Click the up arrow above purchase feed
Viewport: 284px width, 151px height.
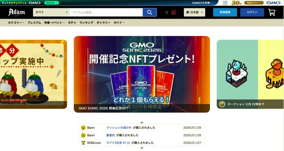click(x=142, y=122)
